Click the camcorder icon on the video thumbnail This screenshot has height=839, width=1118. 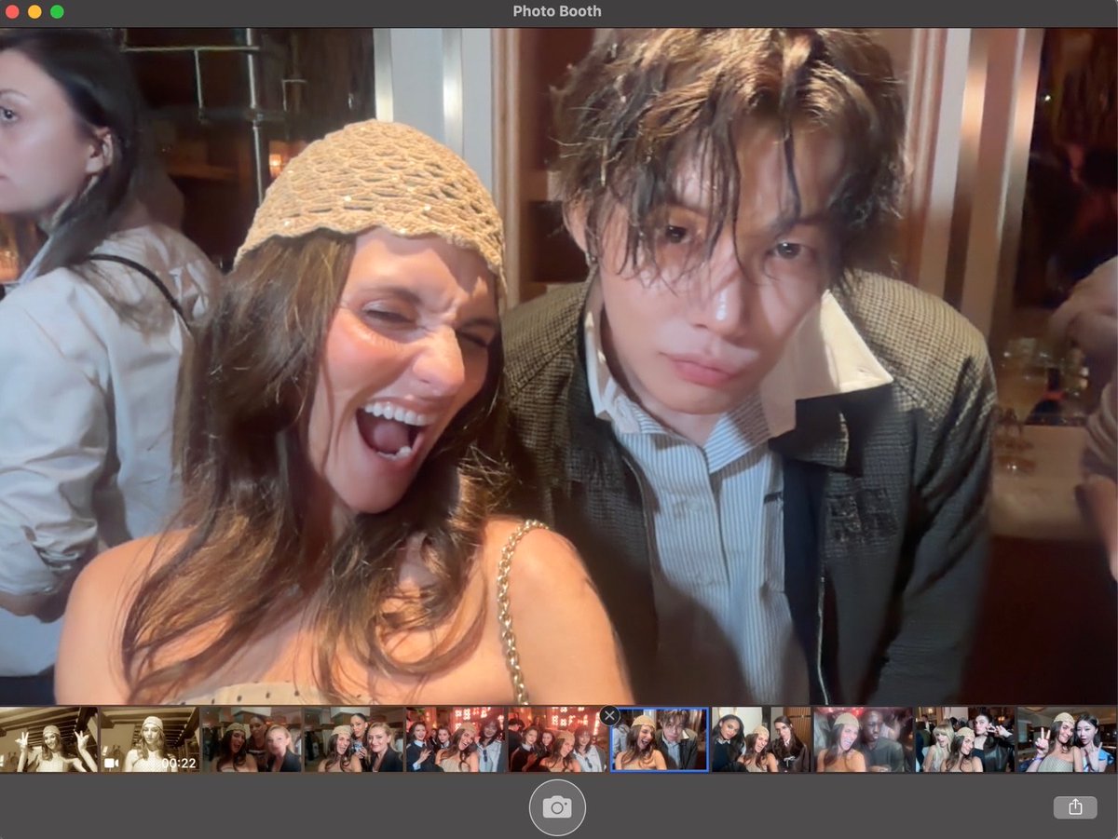point(111,763)
